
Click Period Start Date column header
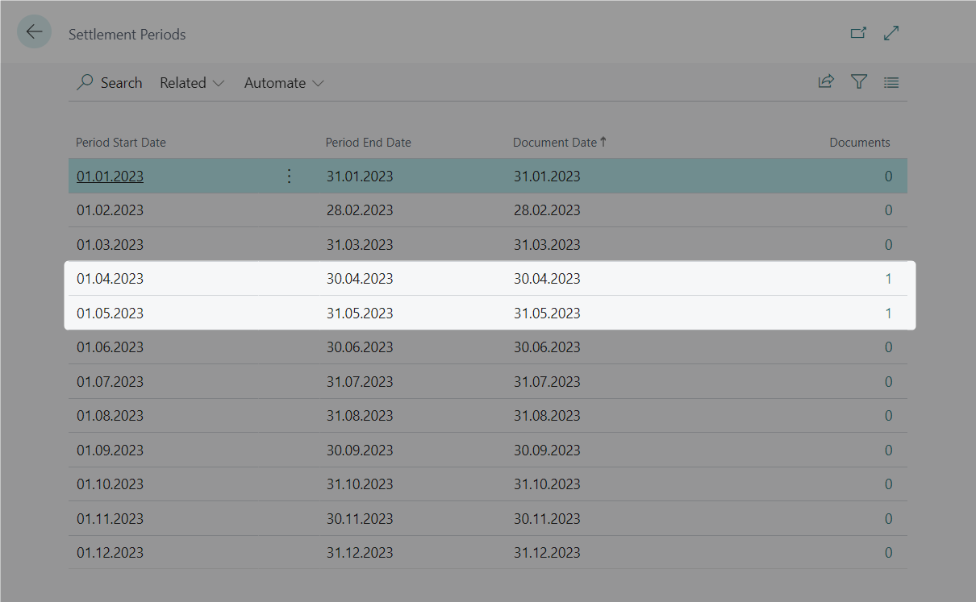pos(121,143)
